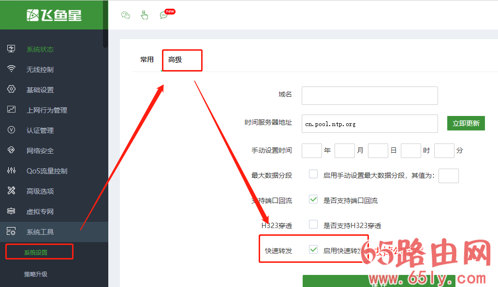Click the minute (分) input box
Screen dimensions: 498x287
tap(444, 150)
